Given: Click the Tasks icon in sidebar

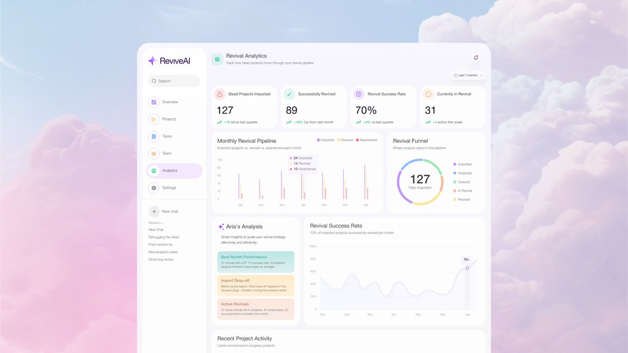Looking at the screenshot, I should (x=153, y=136).
